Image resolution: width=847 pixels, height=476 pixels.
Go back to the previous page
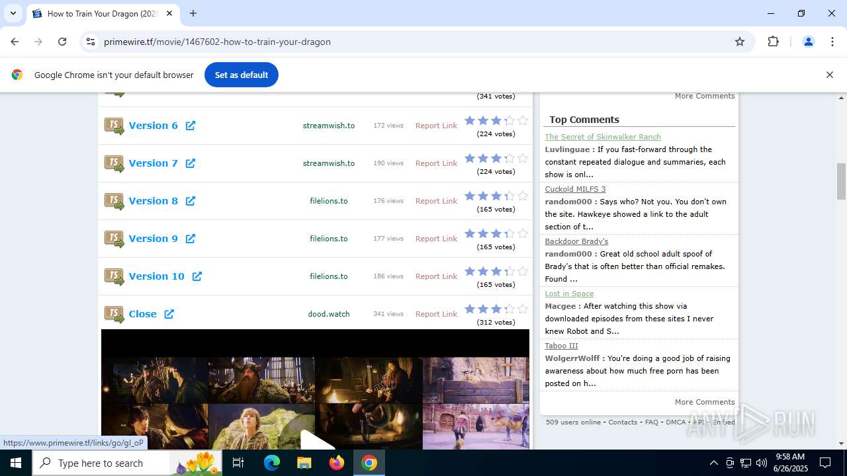click(x=15, y=42)
